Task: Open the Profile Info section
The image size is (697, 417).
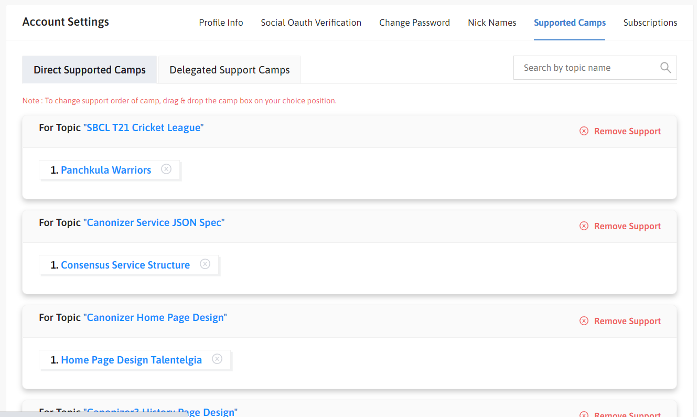Action: click(221, 23)
